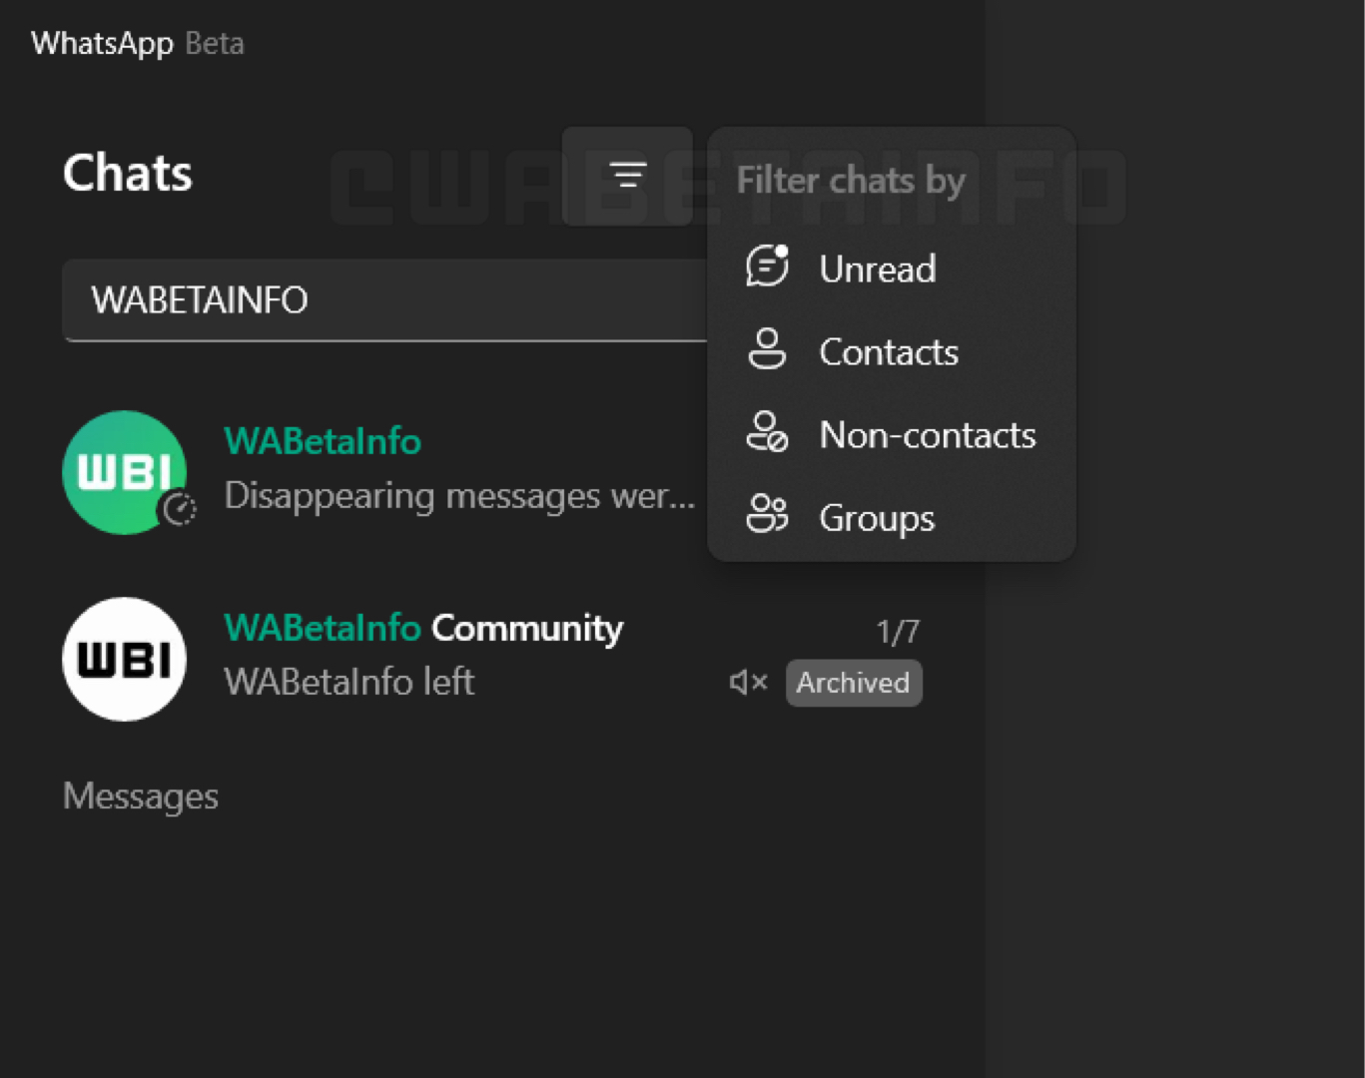The image size is (1365, 1078).
Task: Open the chat filter button
Action: click(x=627, y=176)
